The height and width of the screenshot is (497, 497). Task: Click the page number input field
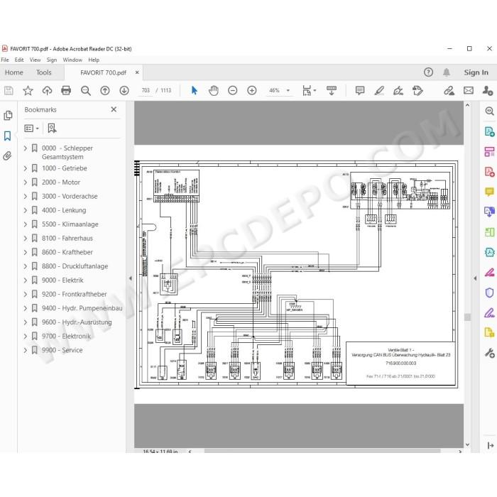click(x=146, y=91)
